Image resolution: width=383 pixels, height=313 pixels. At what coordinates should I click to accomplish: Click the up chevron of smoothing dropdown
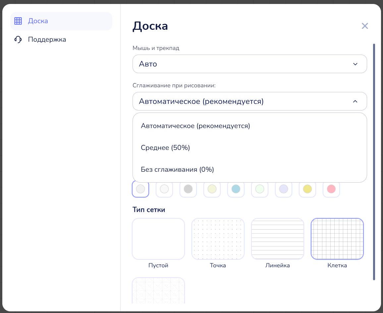355,101
